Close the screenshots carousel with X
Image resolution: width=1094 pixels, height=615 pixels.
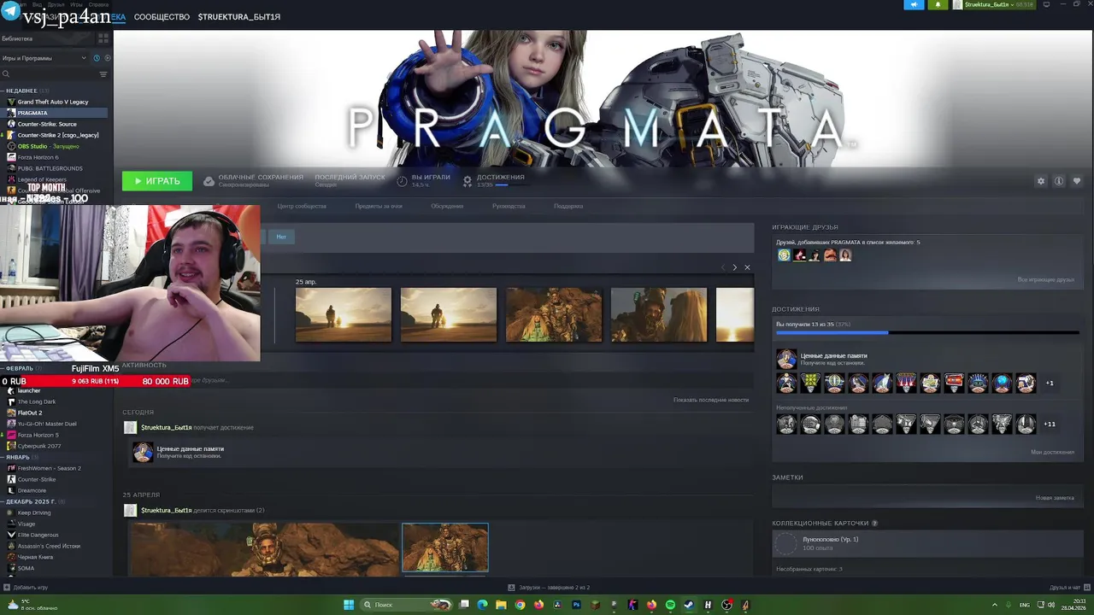(747, 267)
